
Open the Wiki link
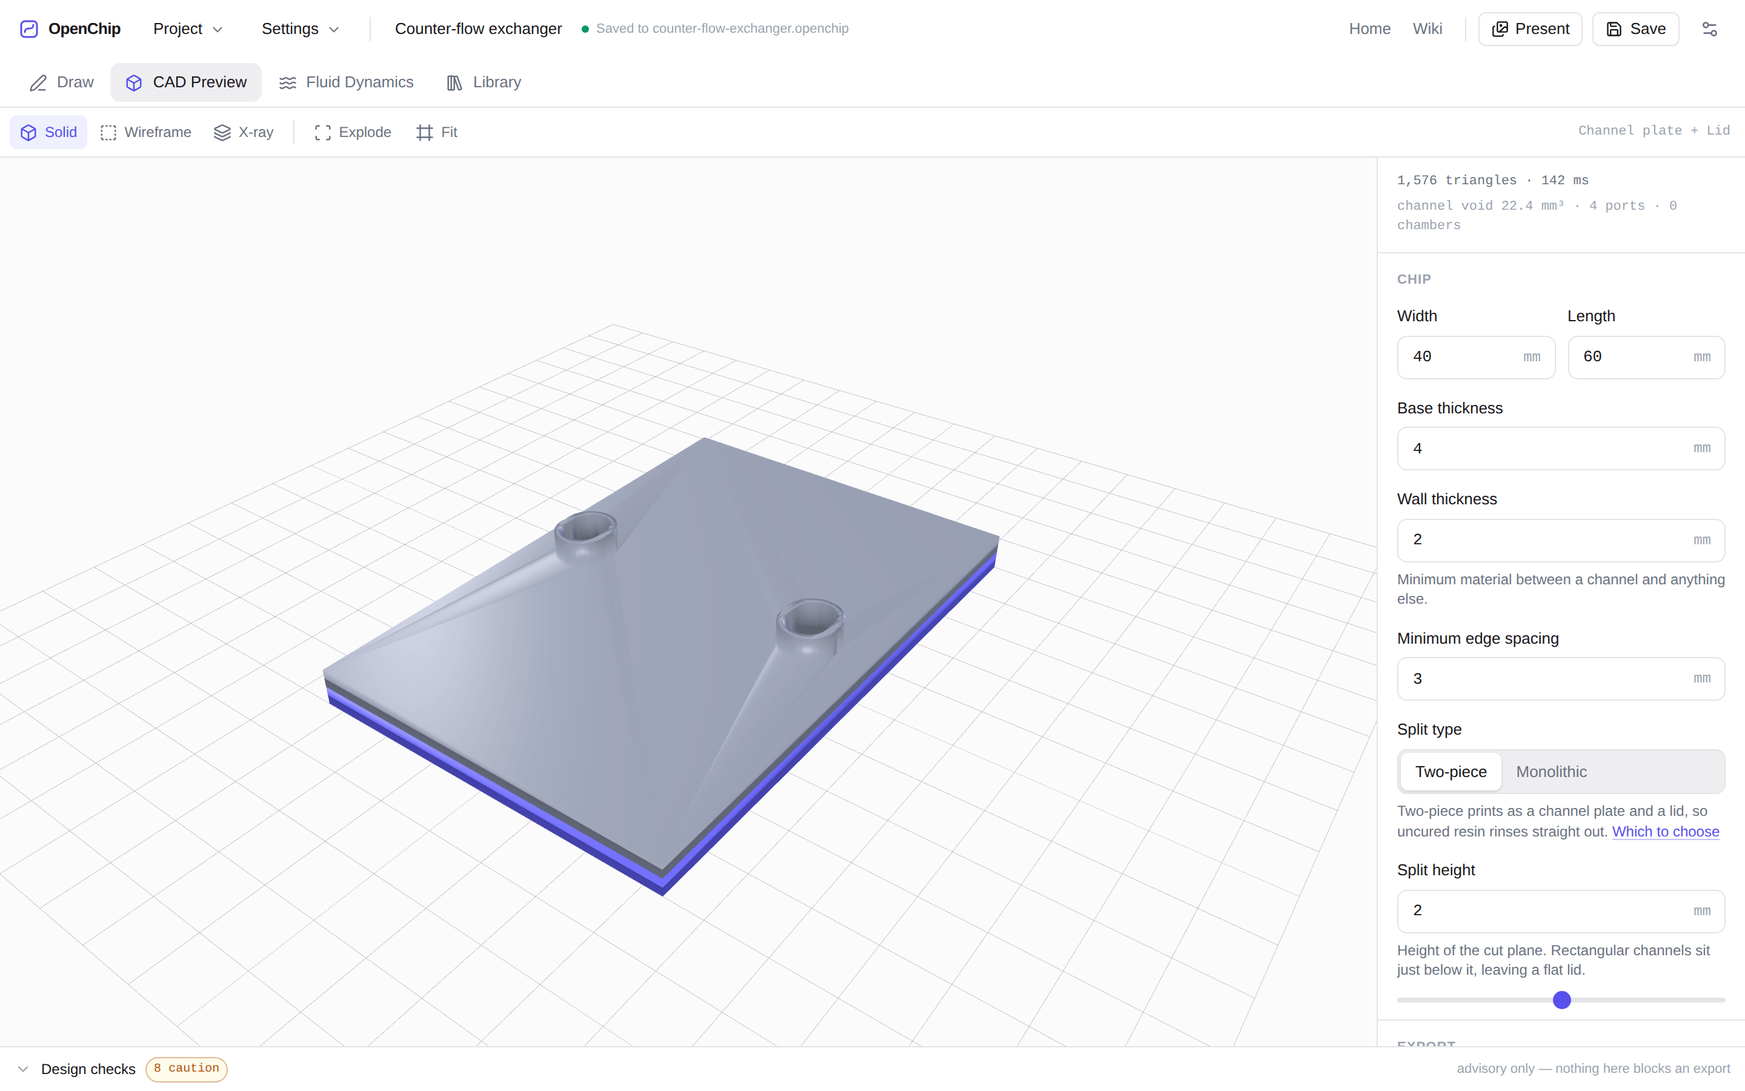click(1427, 29)
